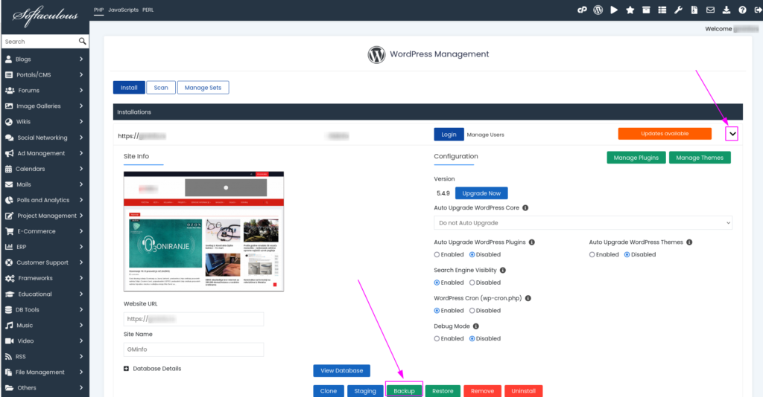Click the Manage Plugins button
763x397 pixels.
(636, 158)
